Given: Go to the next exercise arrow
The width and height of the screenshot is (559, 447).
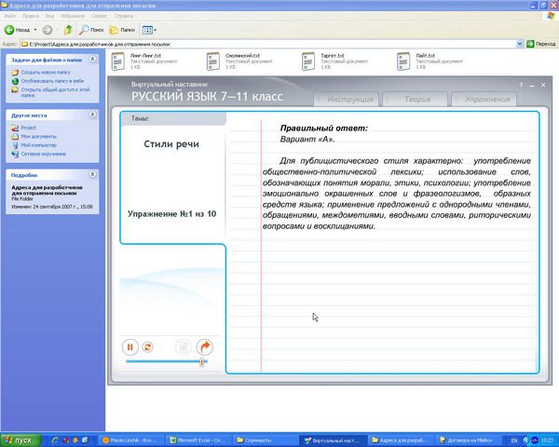Looking at the screenshot, I should tap(205, 347).
